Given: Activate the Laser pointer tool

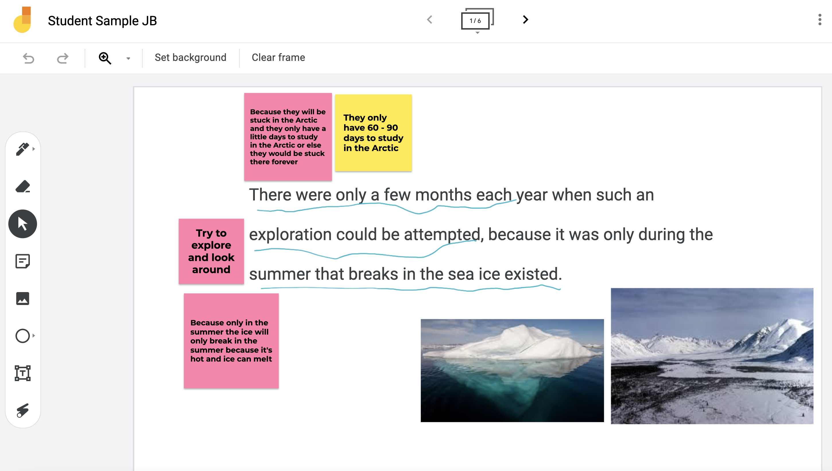Looking at the screenshot, I should 23,410.
